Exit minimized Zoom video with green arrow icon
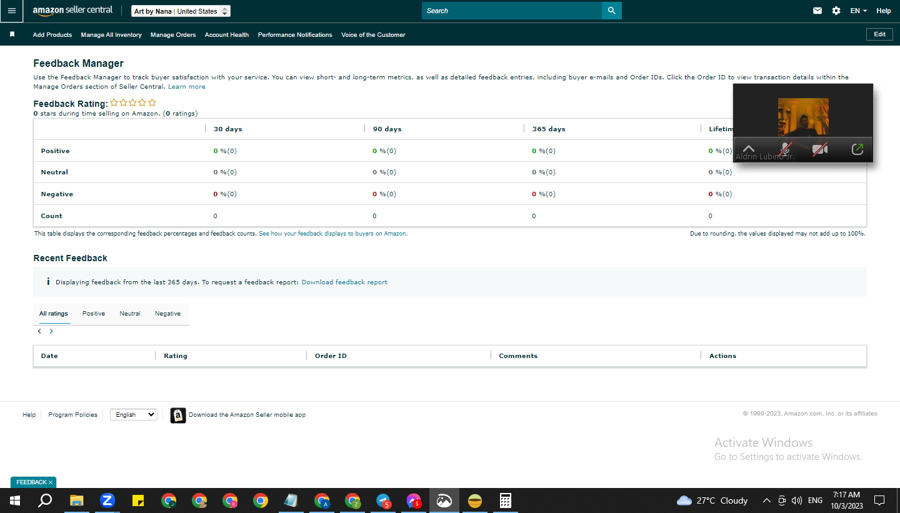The height and width of the screenshot is (513, 900). pos(857,149)
